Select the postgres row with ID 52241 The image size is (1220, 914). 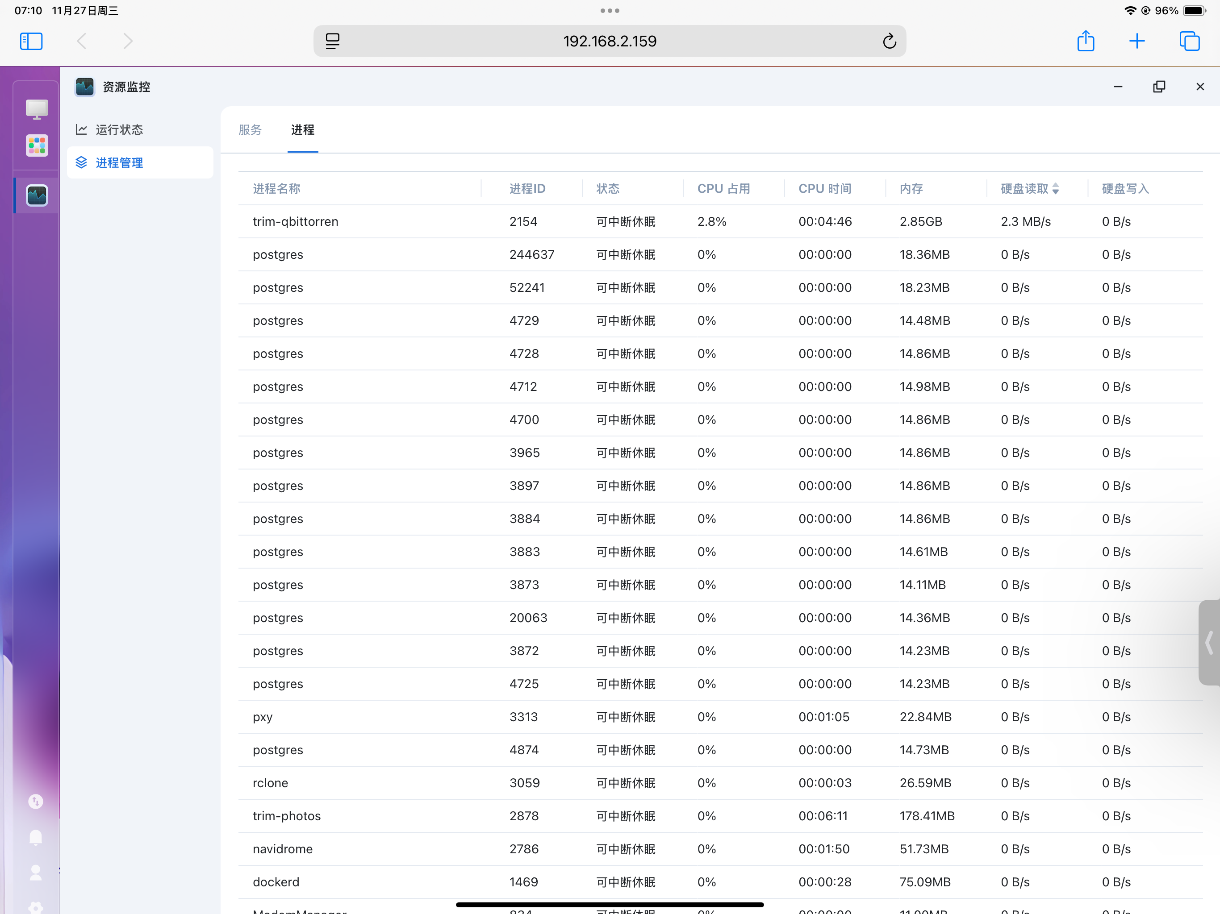tap(720, 288)
